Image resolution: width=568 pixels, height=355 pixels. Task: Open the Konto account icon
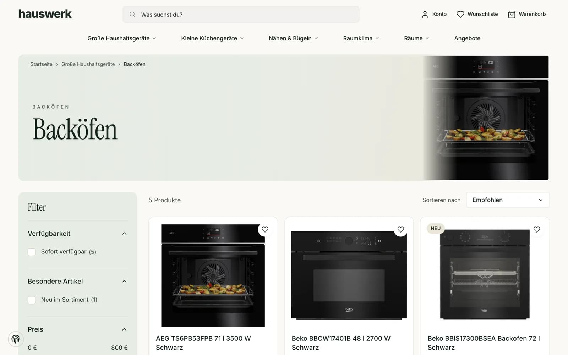point(425,14)
